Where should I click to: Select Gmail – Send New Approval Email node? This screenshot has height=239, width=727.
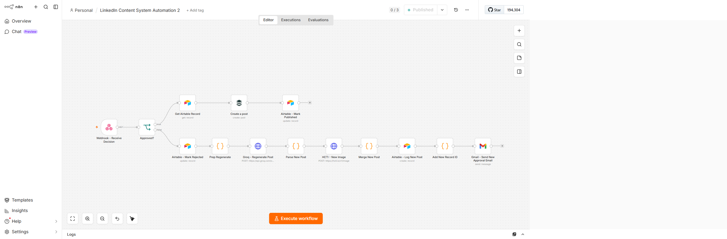coord(483,146)
